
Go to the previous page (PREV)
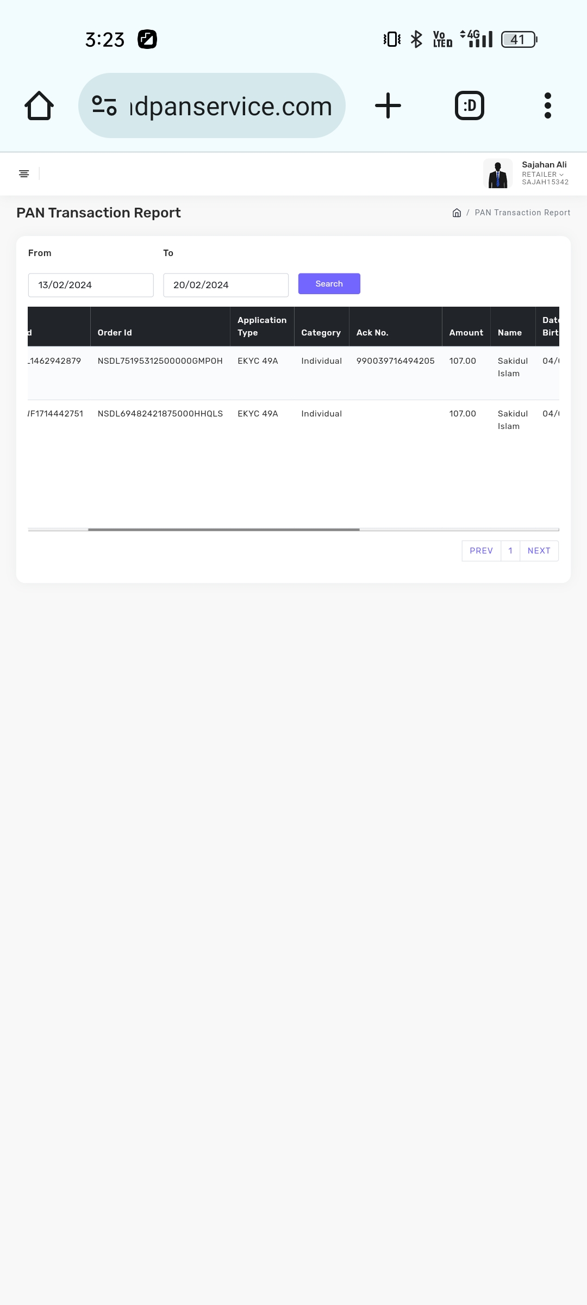481,551
